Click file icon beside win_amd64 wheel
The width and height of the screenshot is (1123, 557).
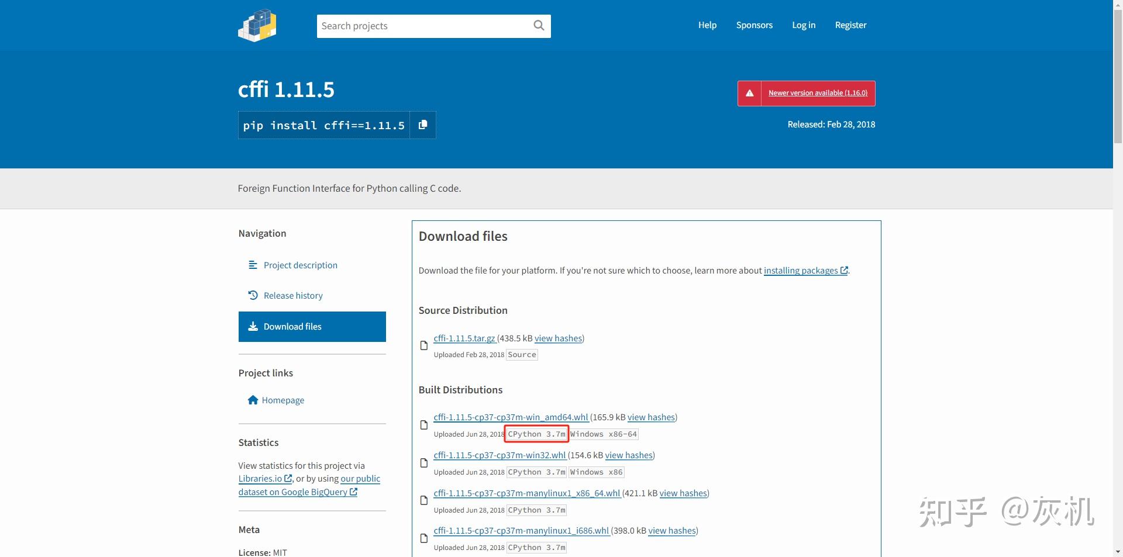tap(424, 425)
